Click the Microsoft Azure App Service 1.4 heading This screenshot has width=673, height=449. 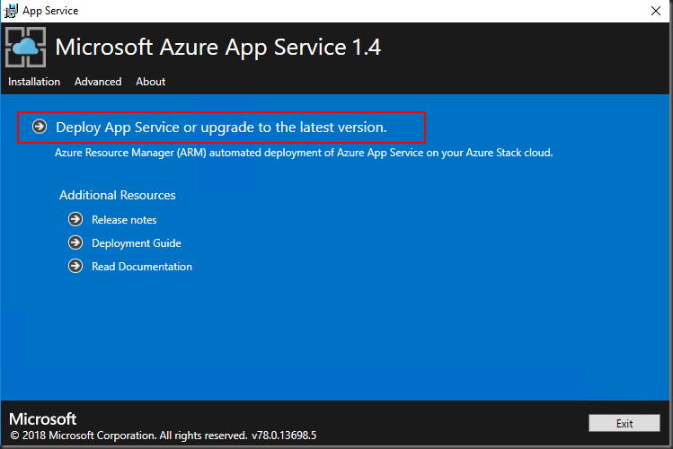point(218,48)
